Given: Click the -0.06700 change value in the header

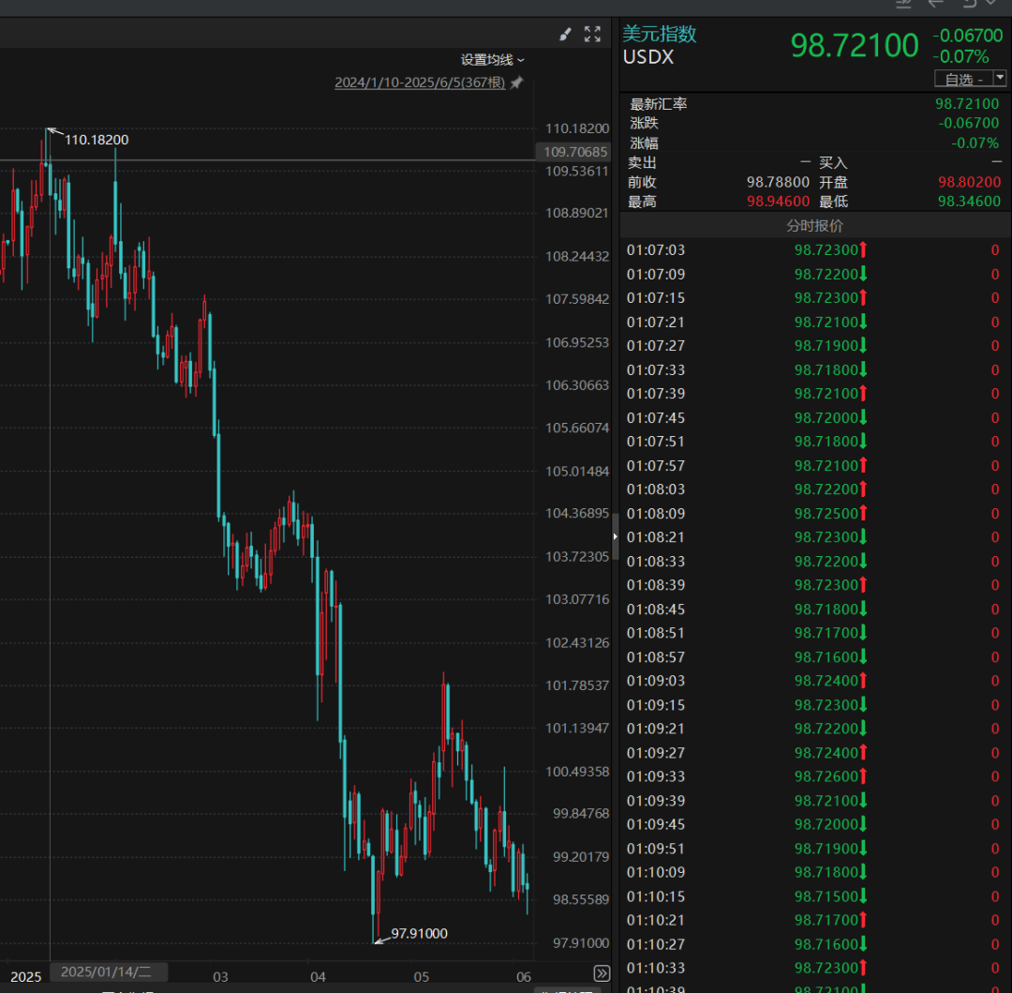Looking at the screenshot, I should pyautogui.click(x=967, y=35).
